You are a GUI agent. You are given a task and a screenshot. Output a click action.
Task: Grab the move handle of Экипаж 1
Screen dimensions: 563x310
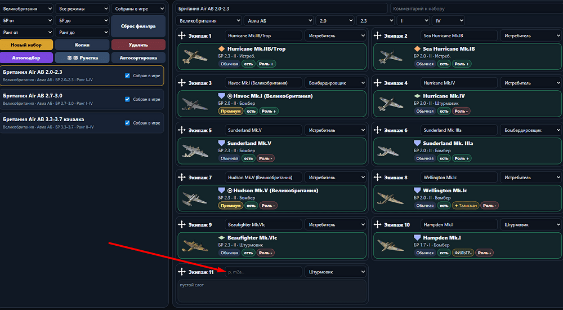182,36
